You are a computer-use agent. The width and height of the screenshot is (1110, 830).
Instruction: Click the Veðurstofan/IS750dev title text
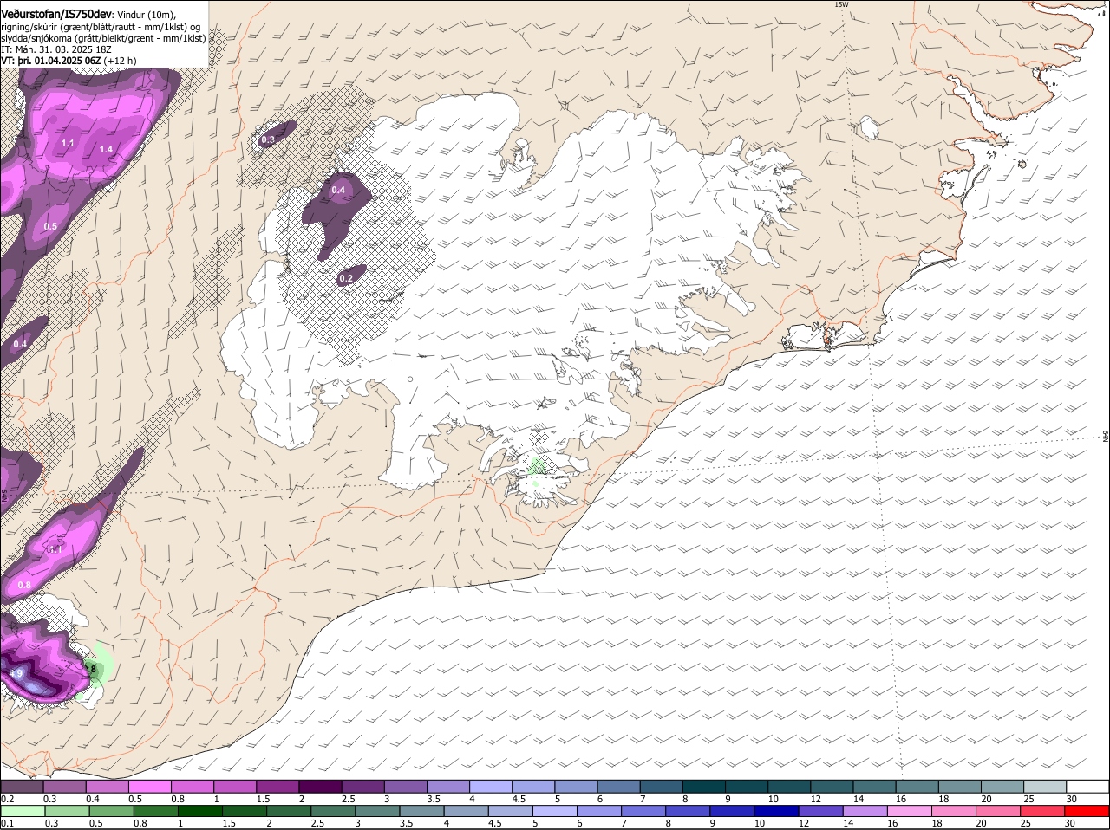56,14
